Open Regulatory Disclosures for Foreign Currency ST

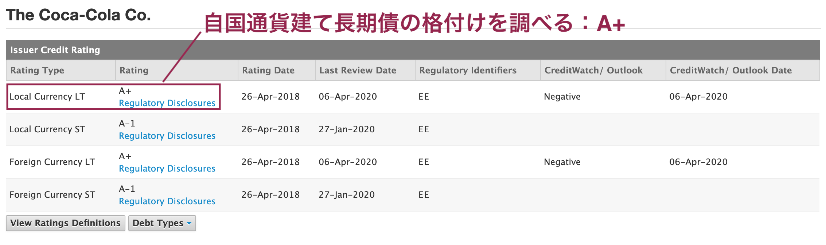coord(167,201)
